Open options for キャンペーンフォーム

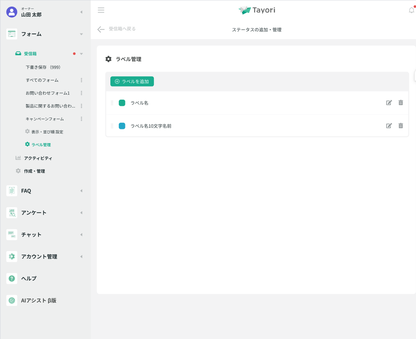point(82,119)
